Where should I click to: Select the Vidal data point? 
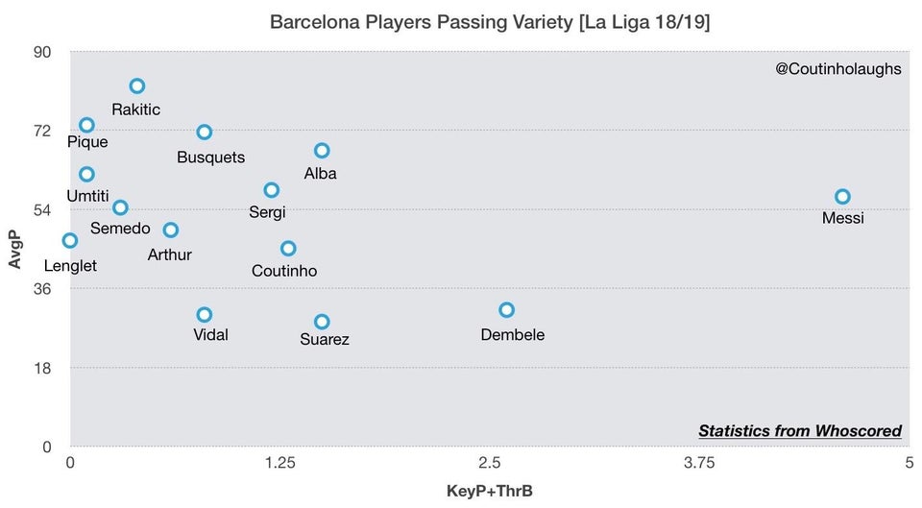[x=204, y=315]
